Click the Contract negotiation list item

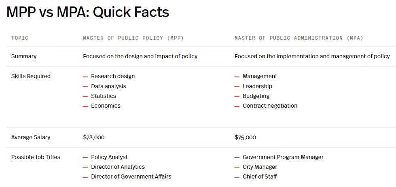pos(270,106)
